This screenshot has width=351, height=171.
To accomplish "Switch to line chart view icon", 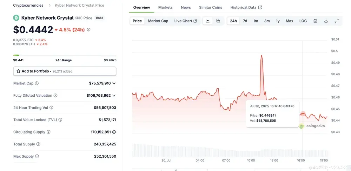I will click(208, 21).
